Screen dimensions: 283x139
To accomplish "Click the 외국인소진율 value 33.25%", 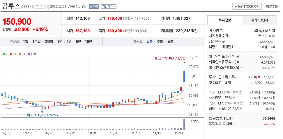I will [268, 68].
